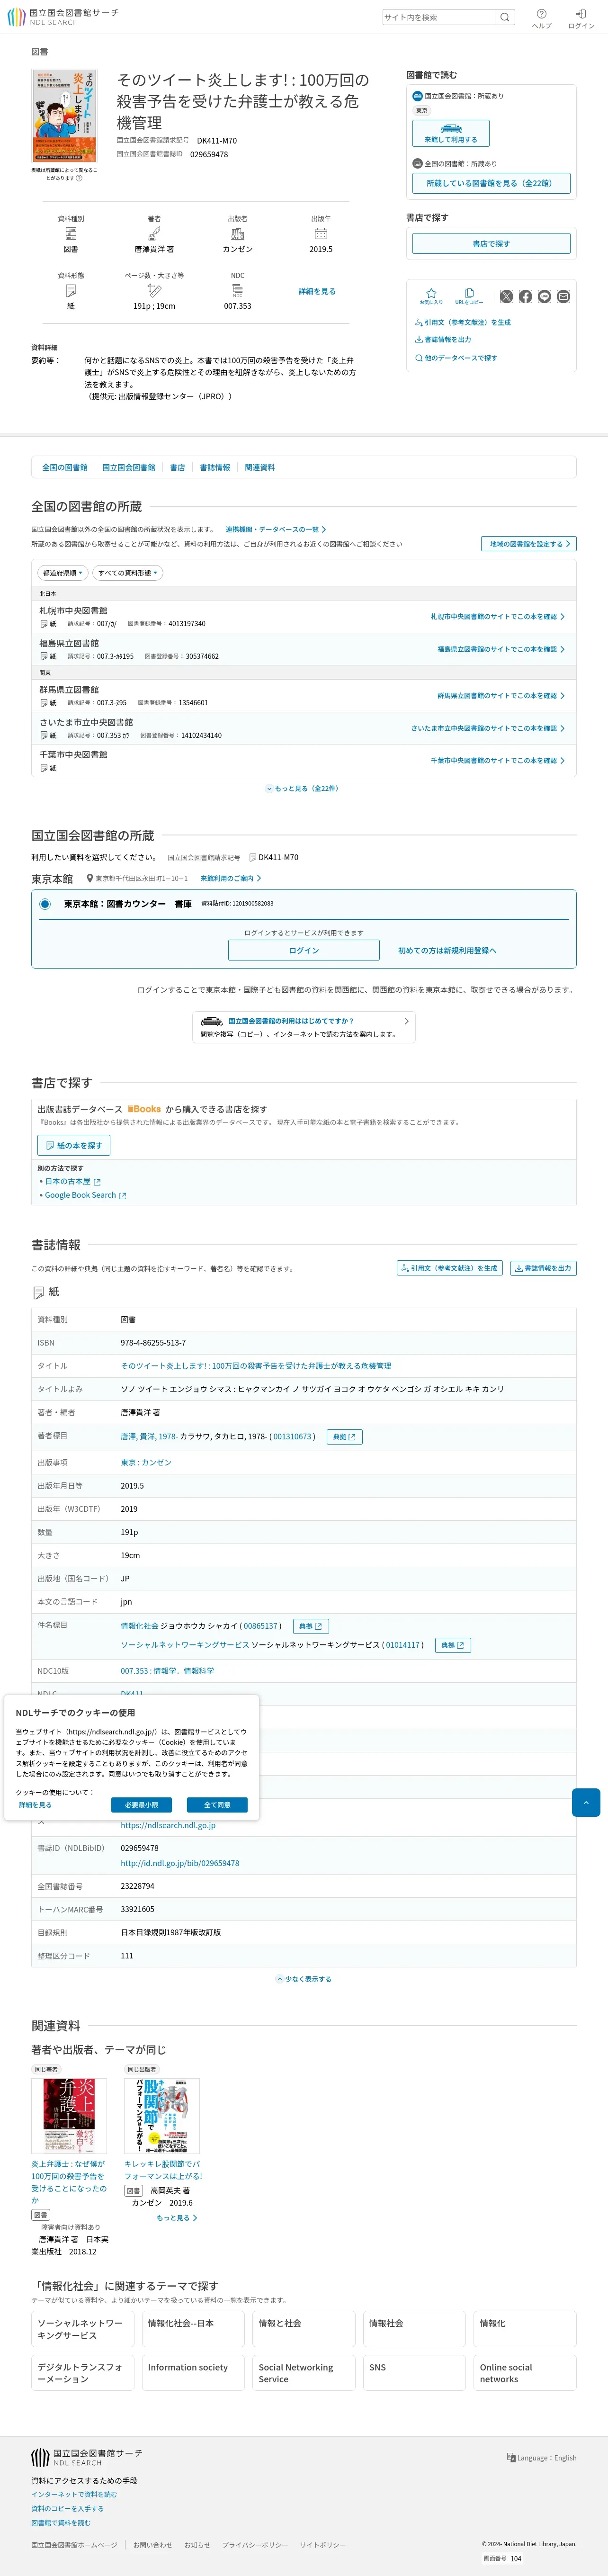Click 他のデータベースで探す link
This screenshot has width=608, height=2576.
[456, 357]
